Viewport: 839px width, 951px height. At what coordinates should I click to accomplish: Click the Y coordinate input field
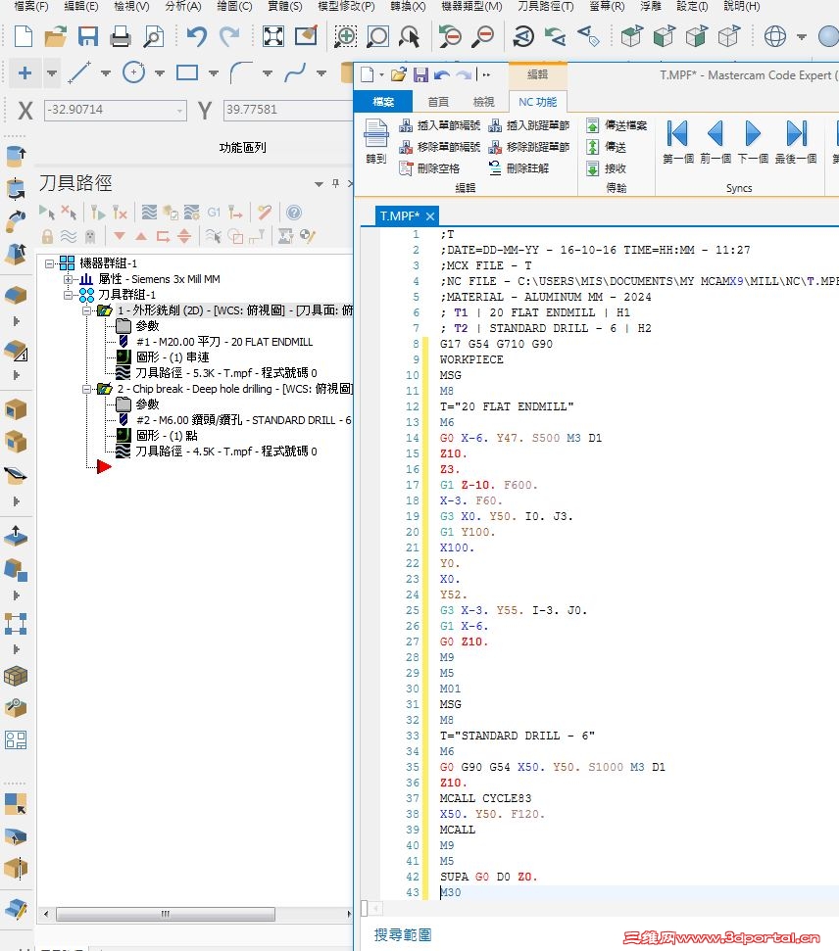coord(288,110)
